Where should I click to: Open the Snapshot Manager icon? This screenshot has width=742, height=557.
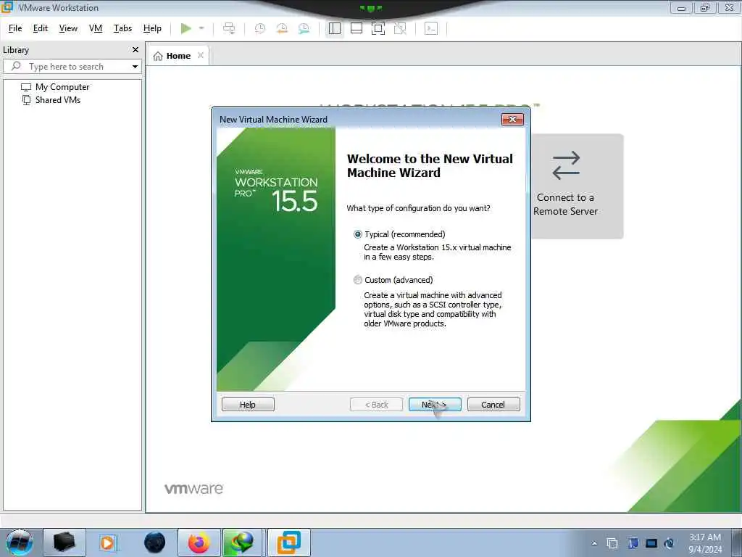tap(304, 28)
